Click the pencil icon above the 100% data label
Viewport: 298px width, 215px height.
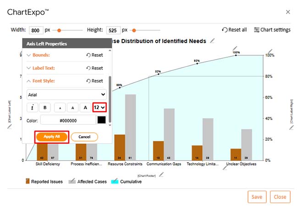pos(235,48)
